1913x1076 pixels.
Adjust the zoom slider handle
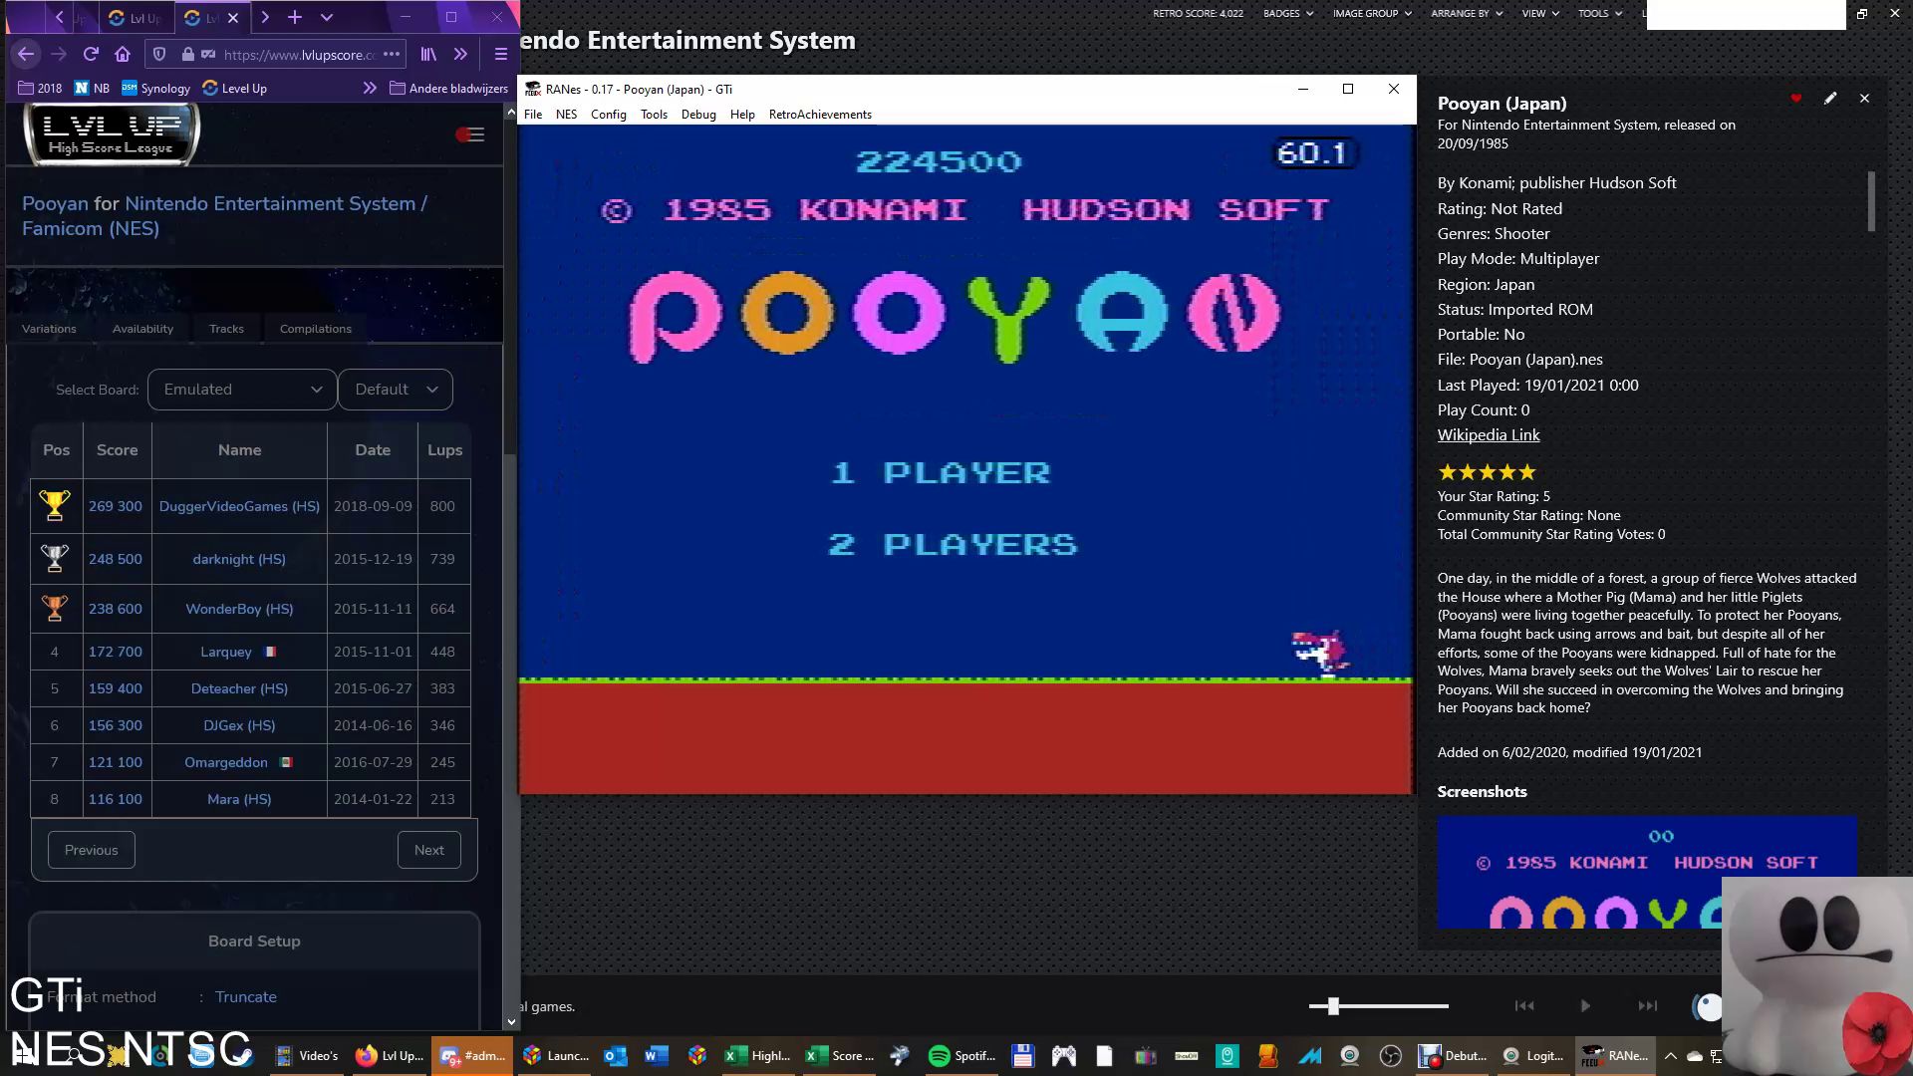click(x=1333, y=1006)
